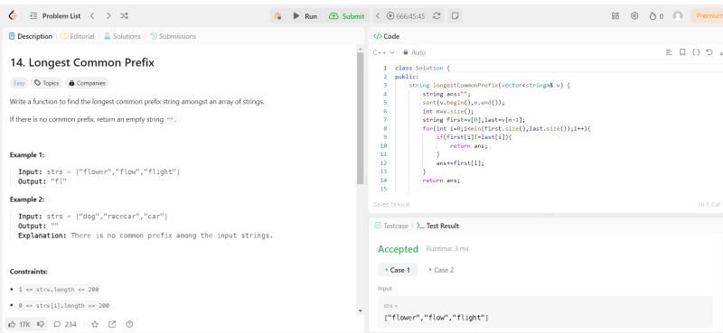This screenshot has height=333, width=723.
Task: Switch to the Description tab
Action: (31, 36)
